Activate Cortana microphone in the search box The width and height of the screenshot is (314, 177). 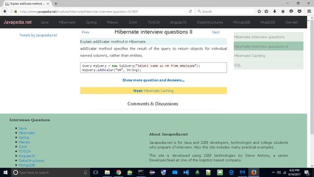point(85,173)
